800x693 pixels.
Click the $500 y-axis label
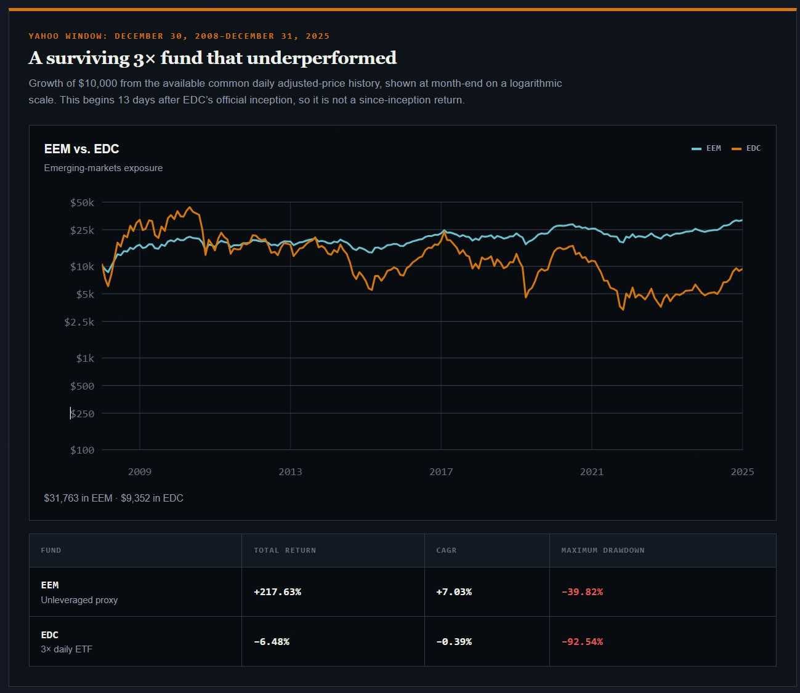82,386
